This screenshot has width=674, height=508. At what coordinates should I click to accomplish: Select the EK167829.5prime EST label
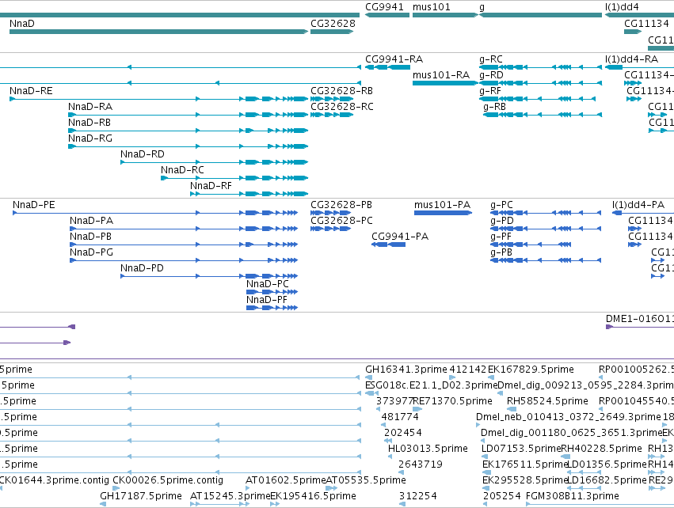tap(531, 370)
